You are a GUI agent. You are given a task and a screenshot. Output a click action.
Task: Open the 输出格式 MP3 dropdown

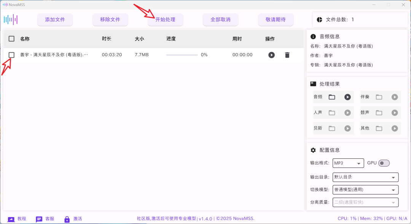[x=348, y=163]
